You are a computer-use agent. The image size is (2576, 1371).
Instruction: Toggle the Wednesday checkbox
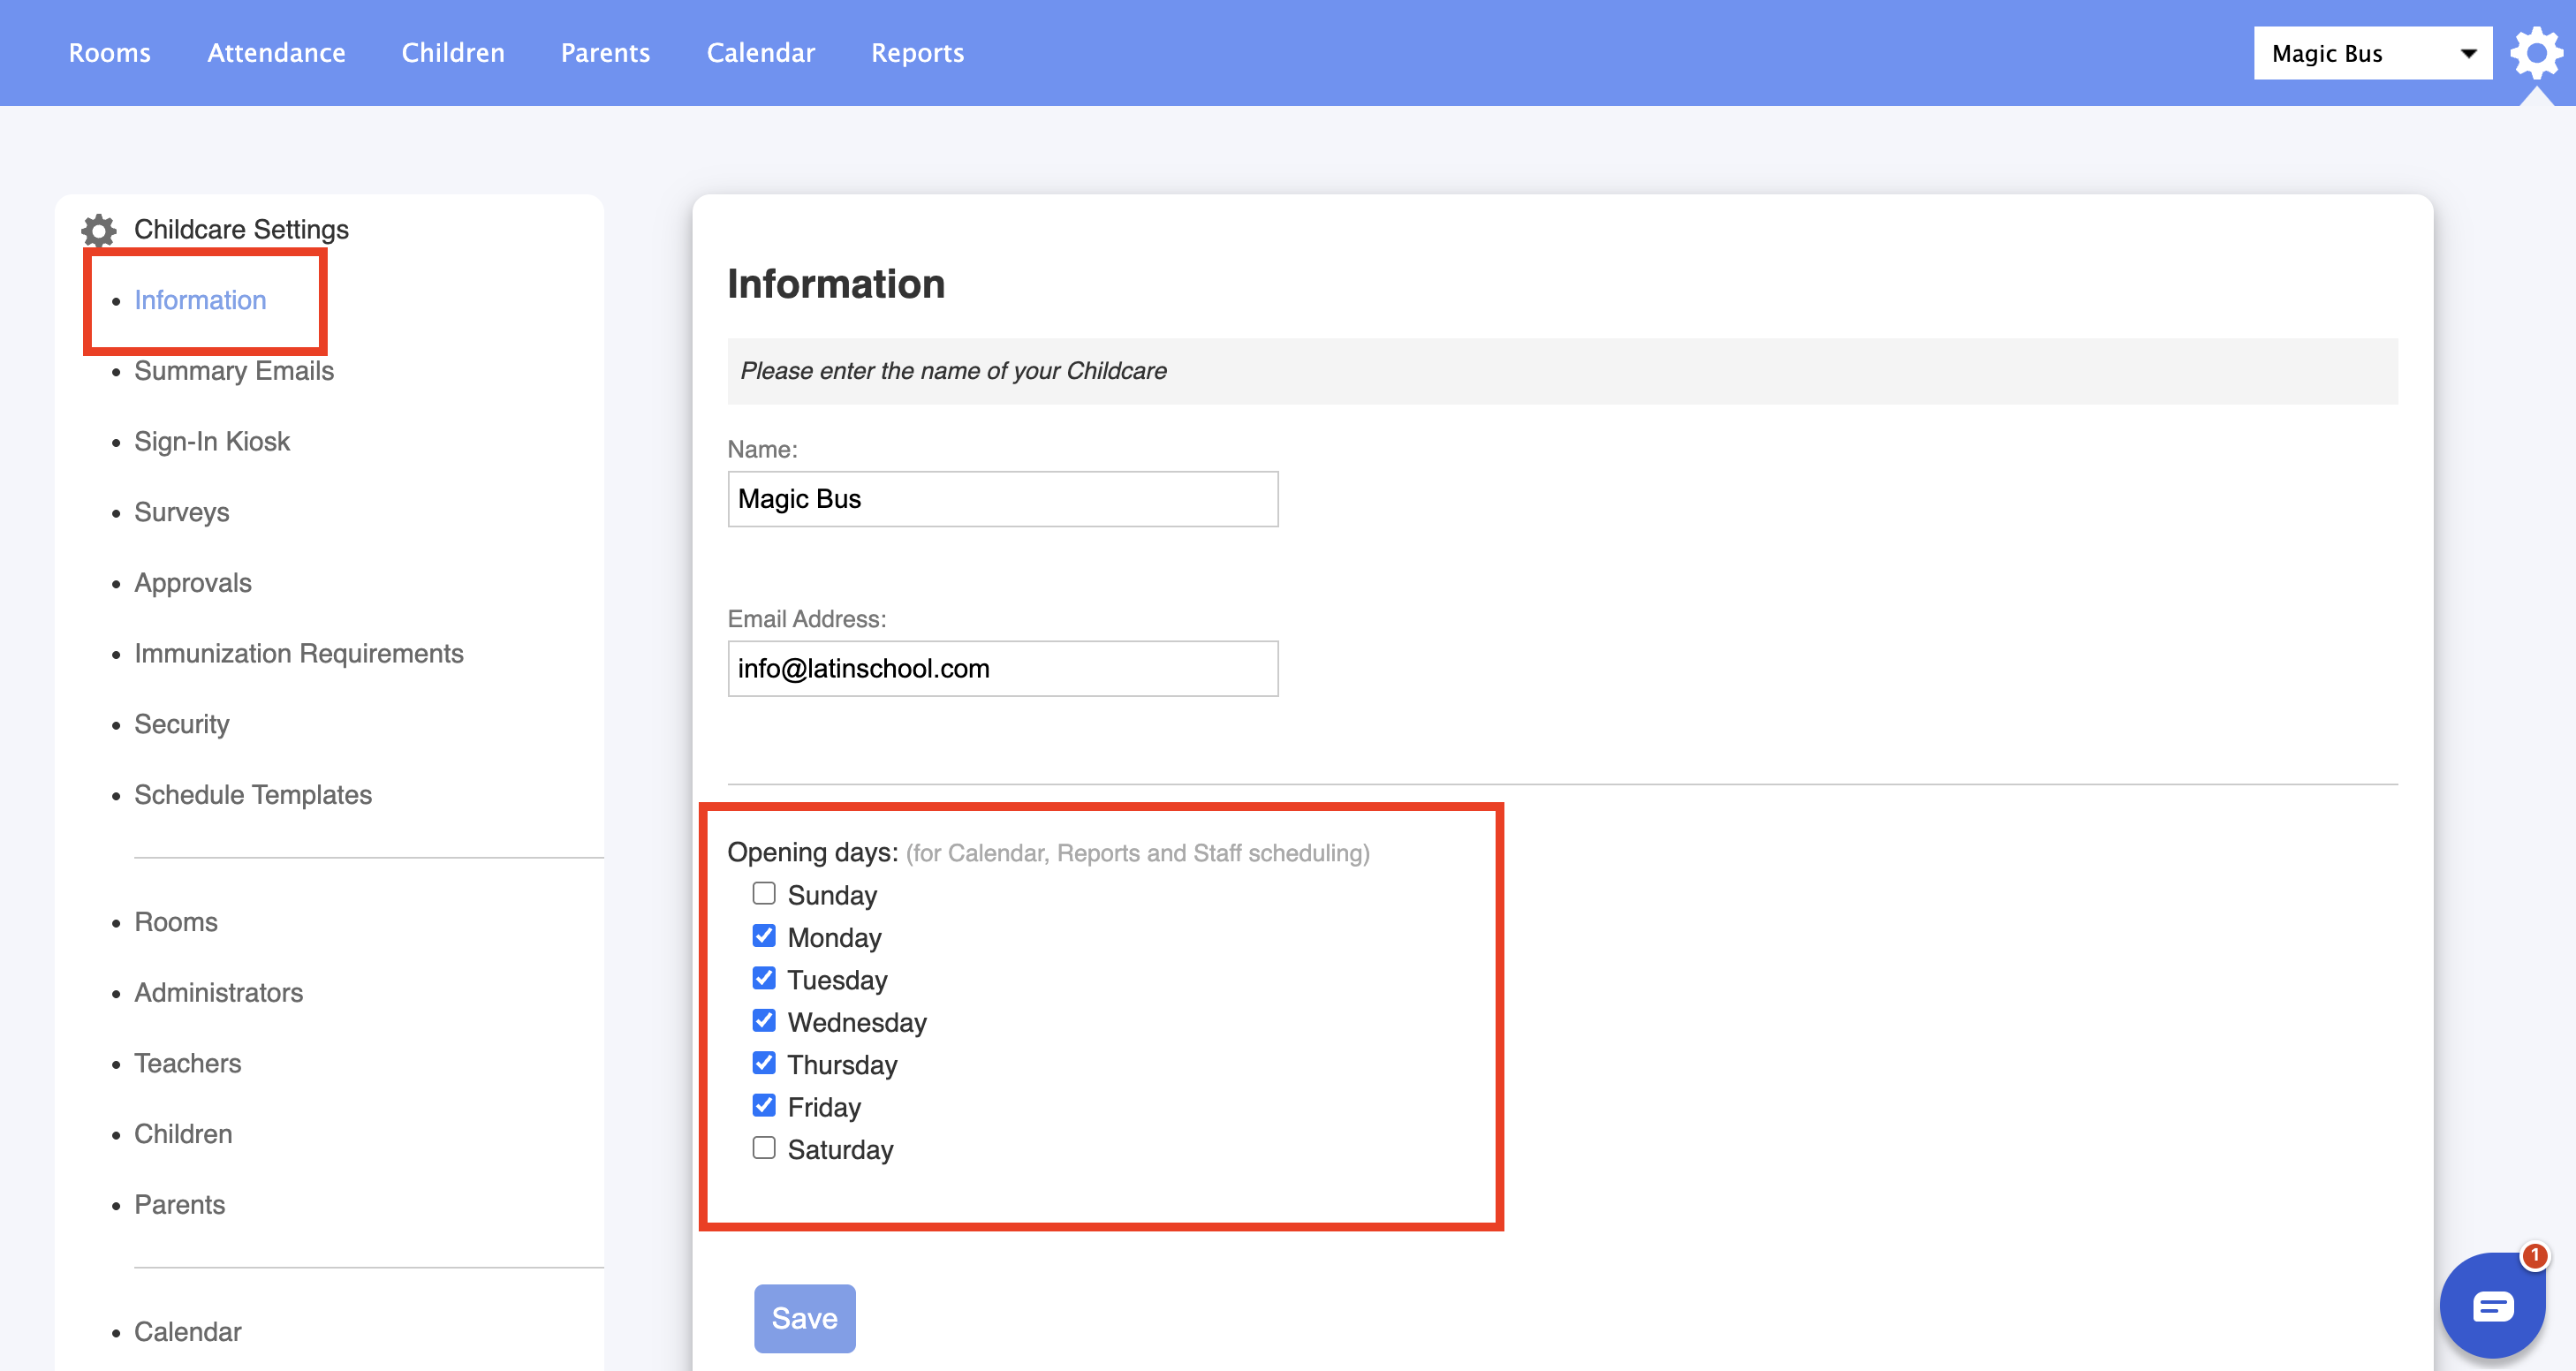[764, 1021]
